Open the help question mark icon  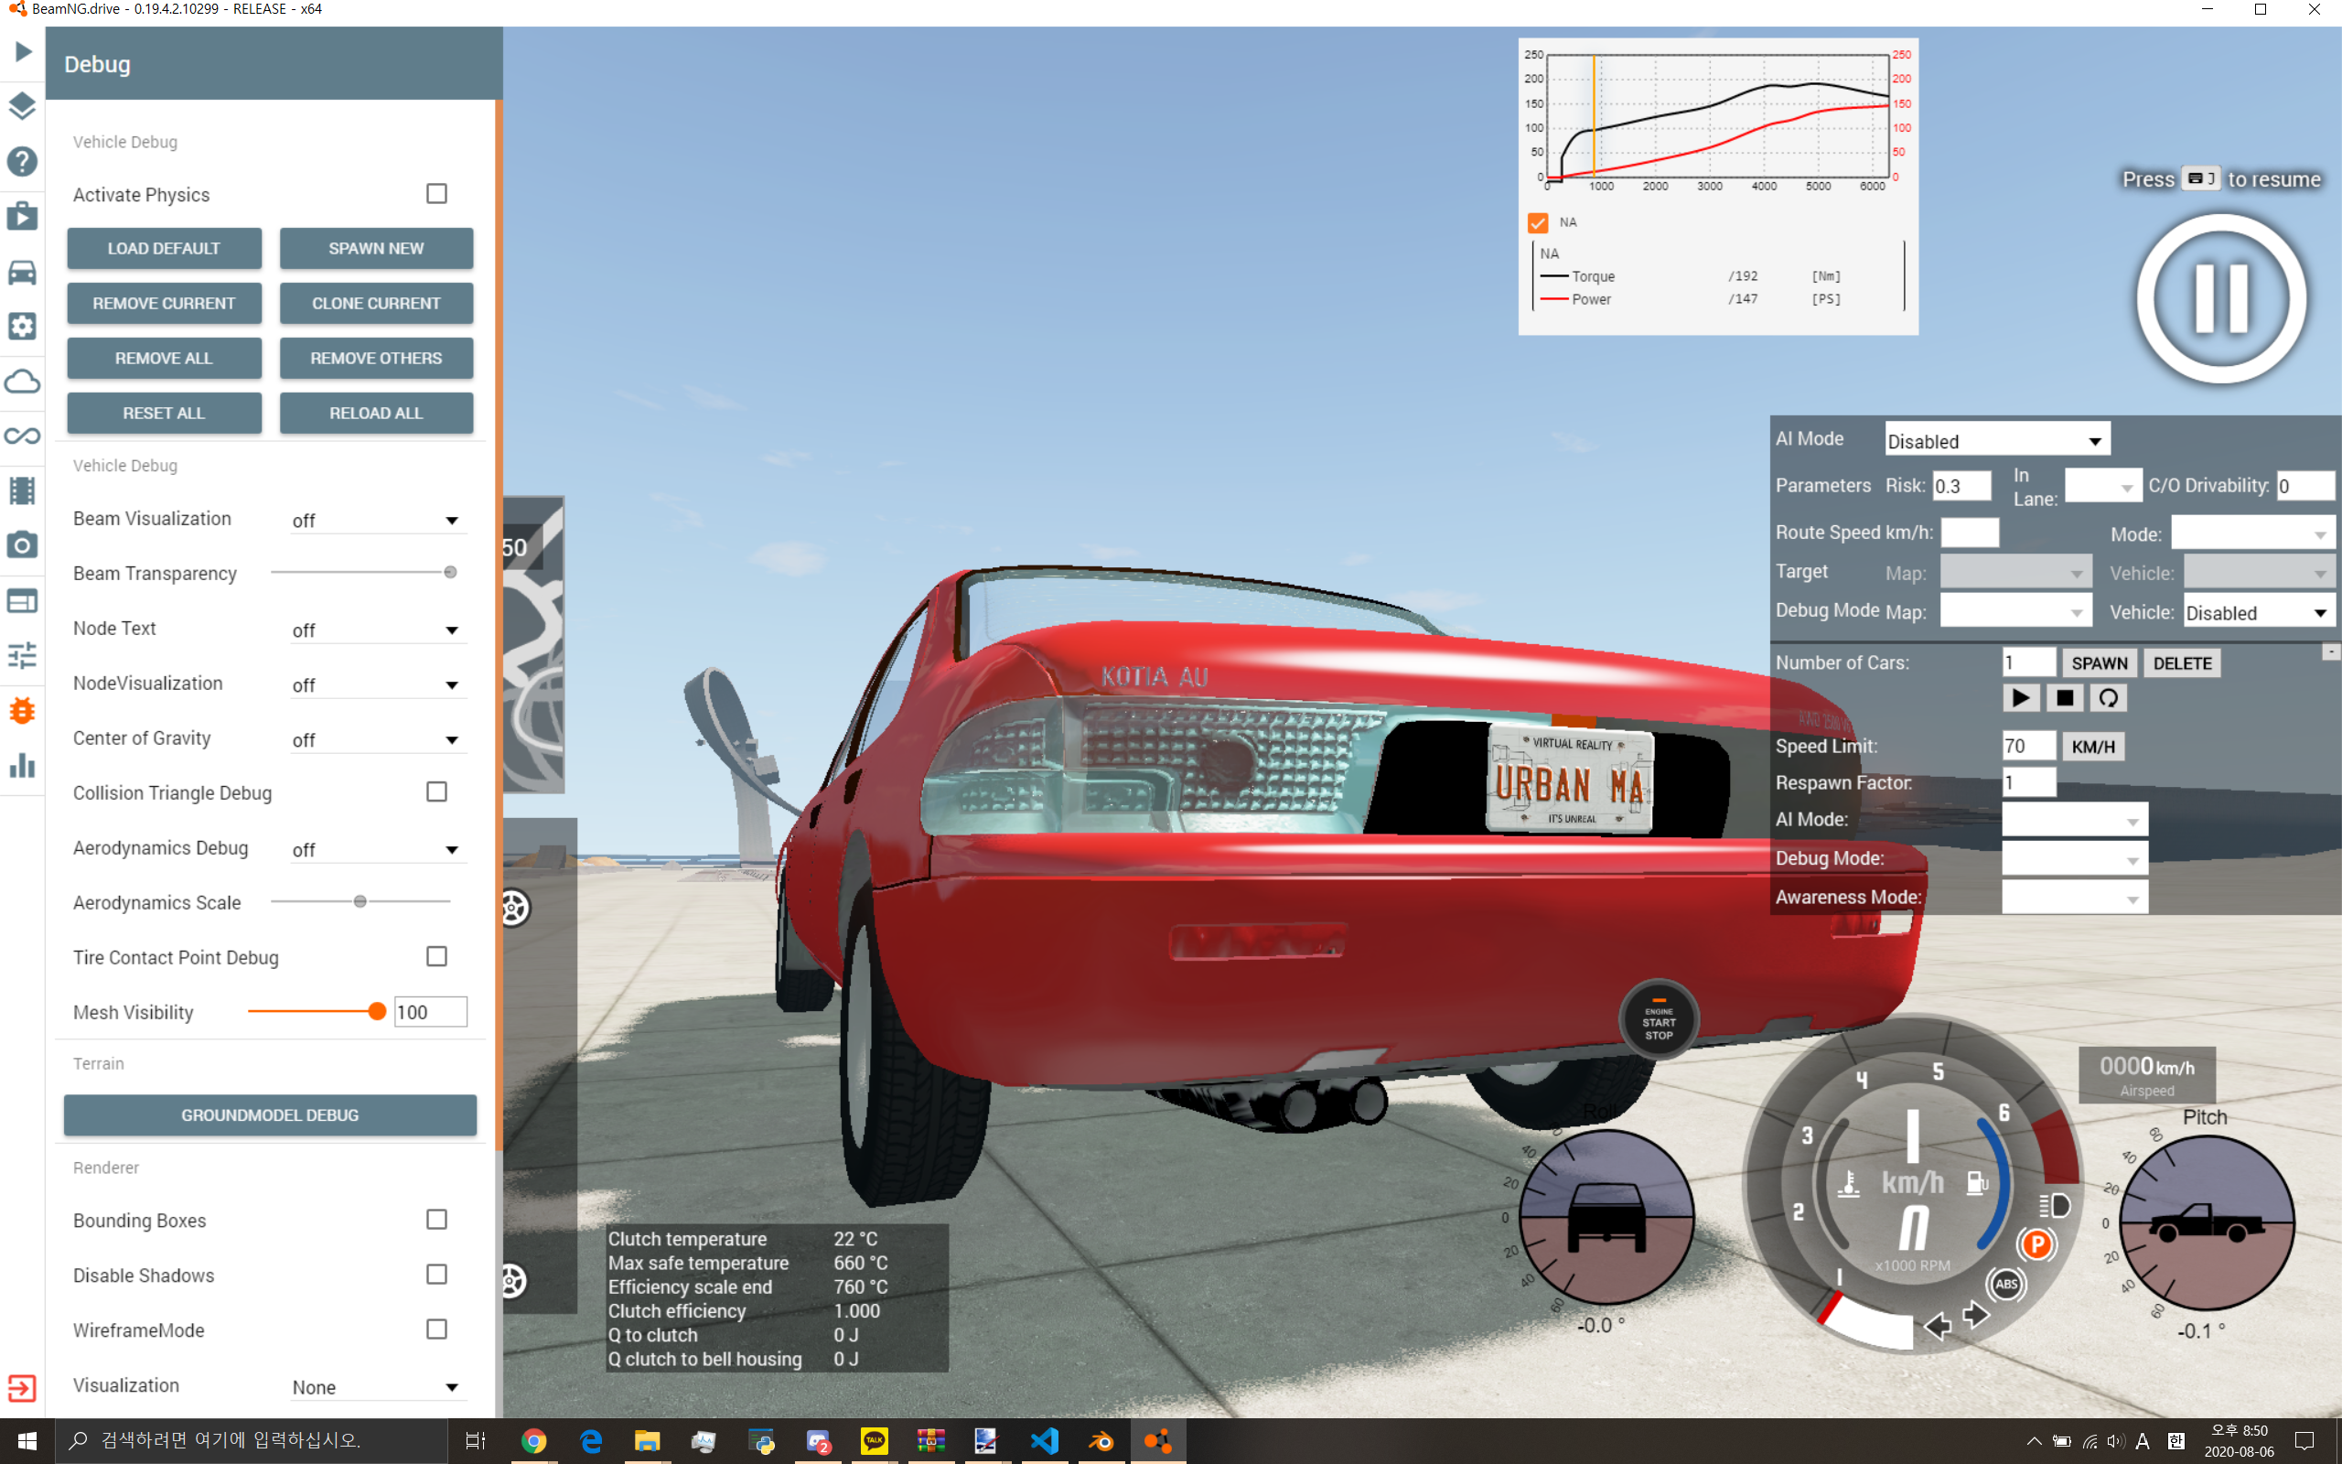(x=22, y=161)
